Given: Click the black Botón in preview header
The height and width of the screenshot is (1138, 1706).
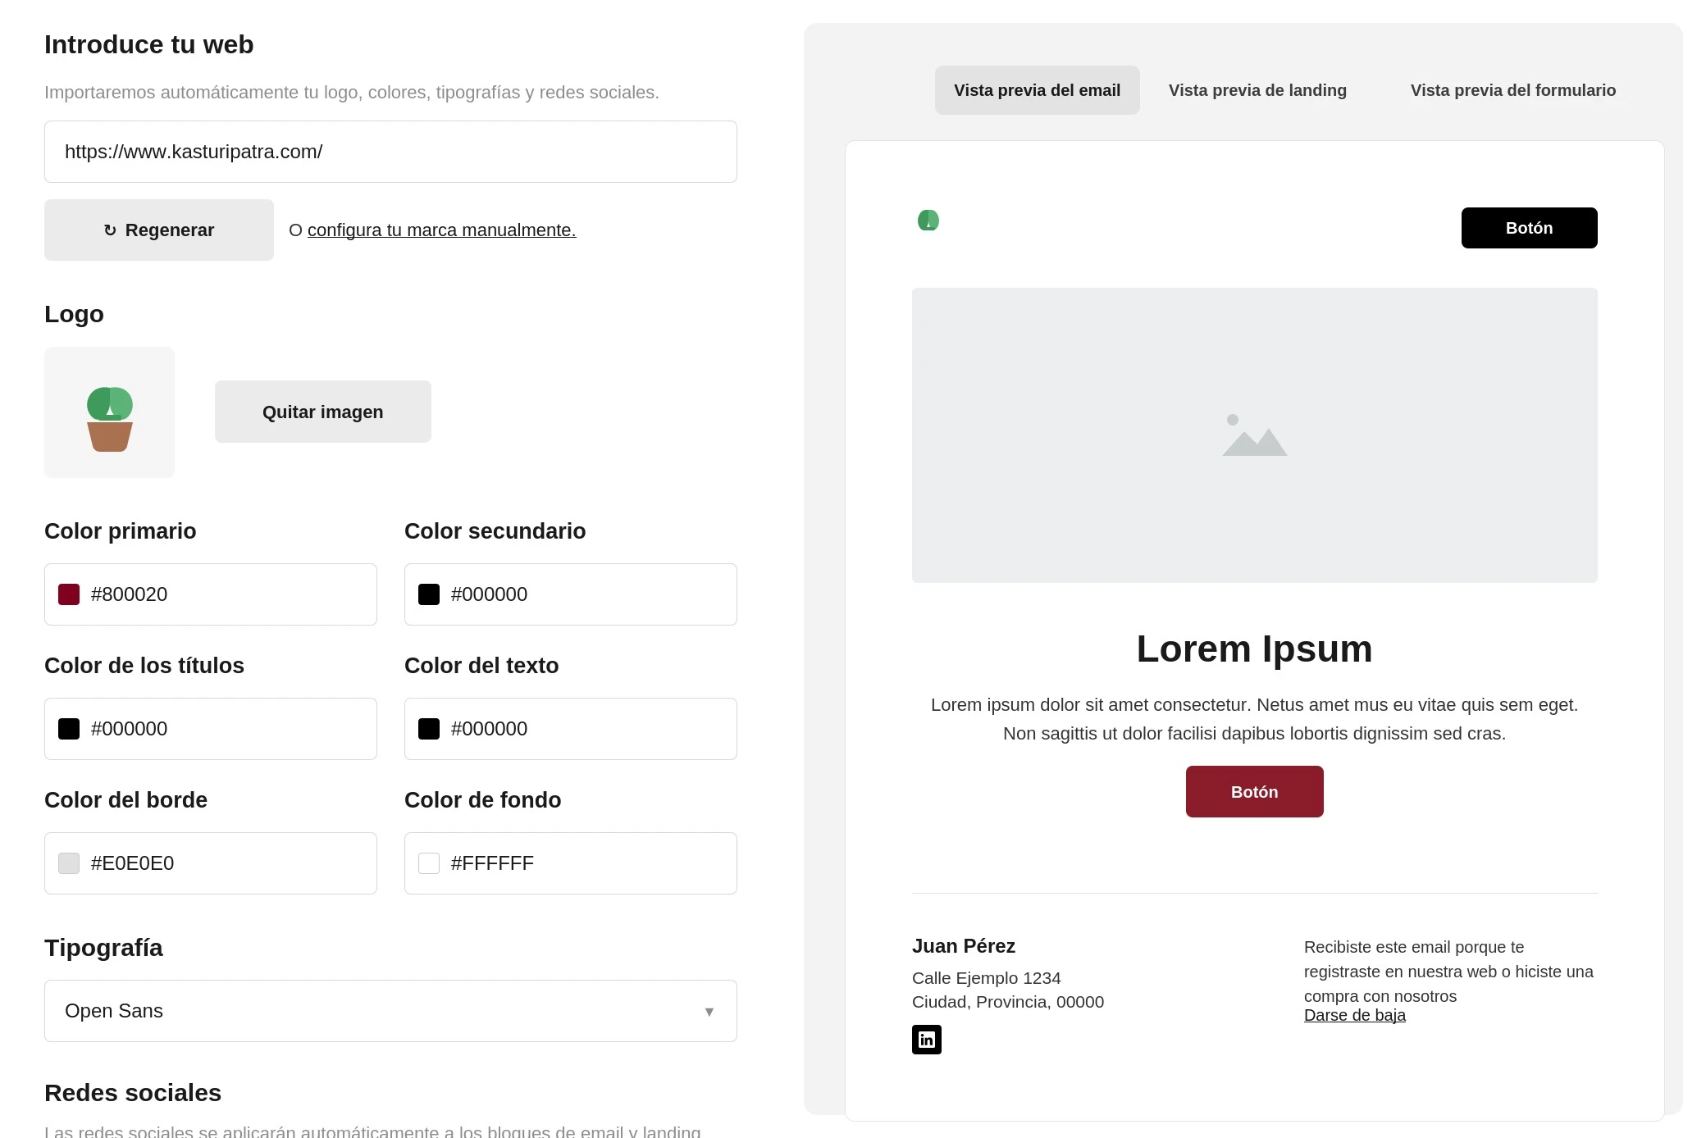Looking at the screenshot, I should pos(1529,228).
